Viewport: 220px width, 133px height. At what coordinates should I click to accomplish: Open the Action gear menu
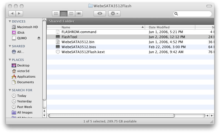pos(114,14)
